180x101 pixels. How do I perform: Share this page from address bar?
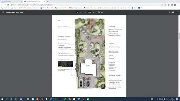(x=162, y=5)
